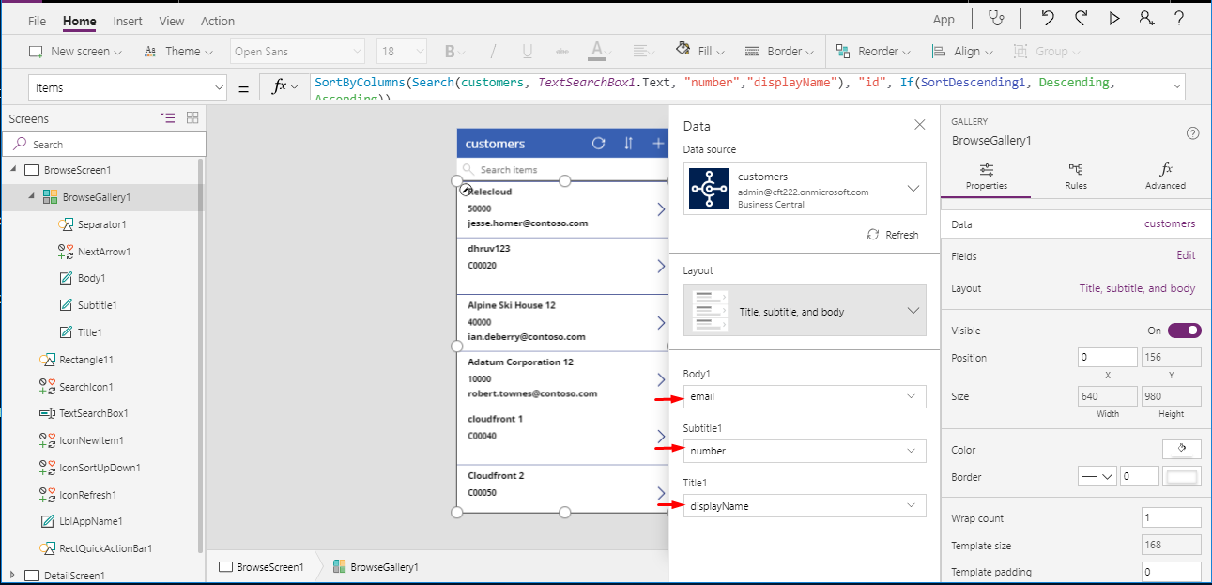
Task: Open font size 18 dropdown
Action: click(402, 52)
